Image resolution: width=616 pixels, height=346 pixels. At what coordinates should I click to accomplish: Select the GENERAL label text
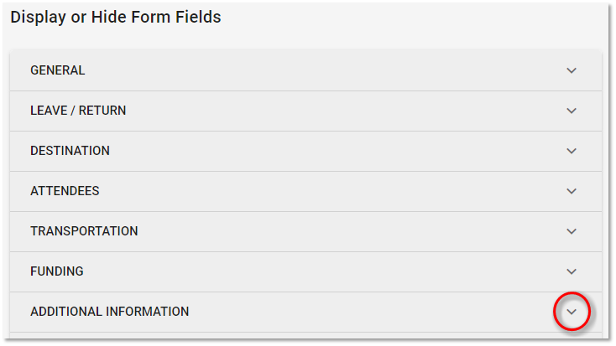point(58,70)
